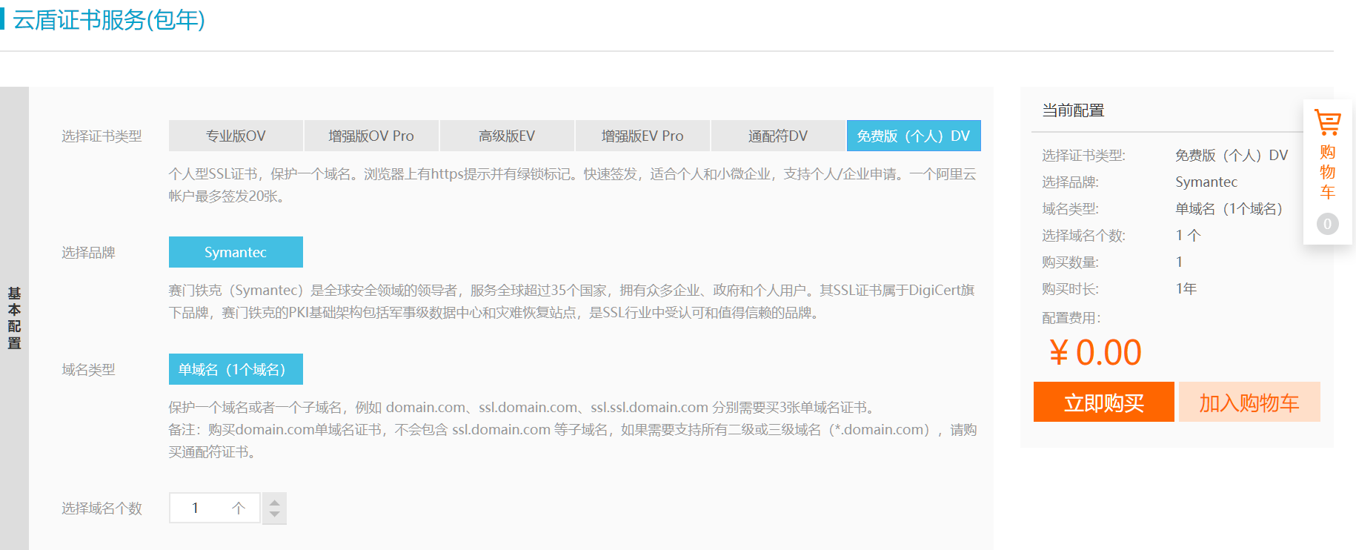Viewport: 1356px width, 550px height.
Task: Click 加入购物车 to add to cart
Action: (1249, 402)
